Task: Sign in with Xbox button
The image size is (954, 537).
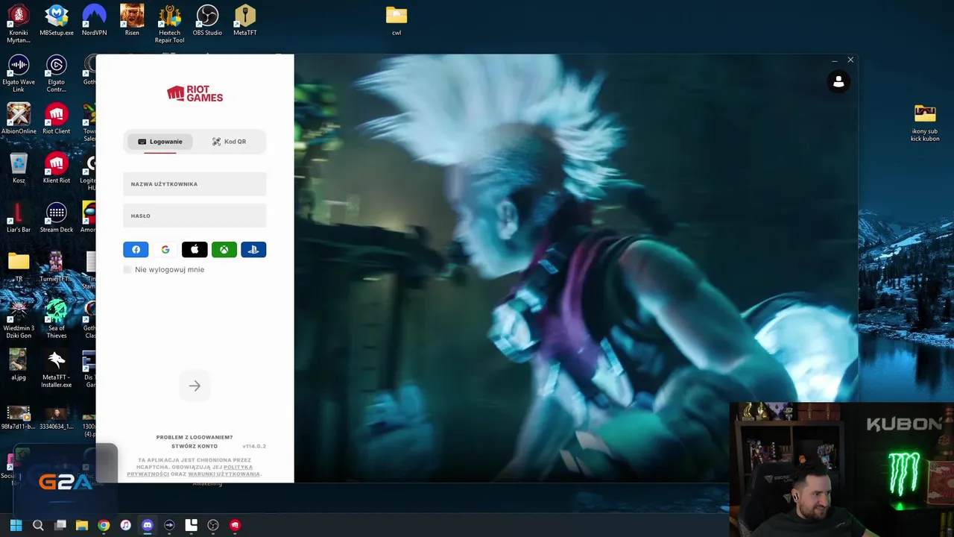Action: 224,250
